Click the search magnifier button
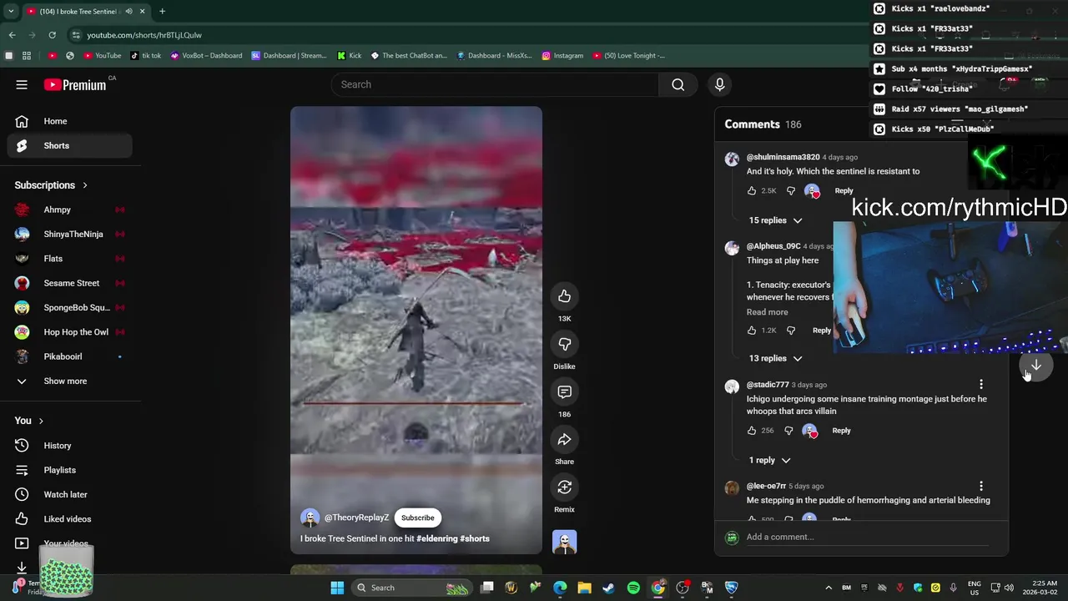 [x=678, y=84]
